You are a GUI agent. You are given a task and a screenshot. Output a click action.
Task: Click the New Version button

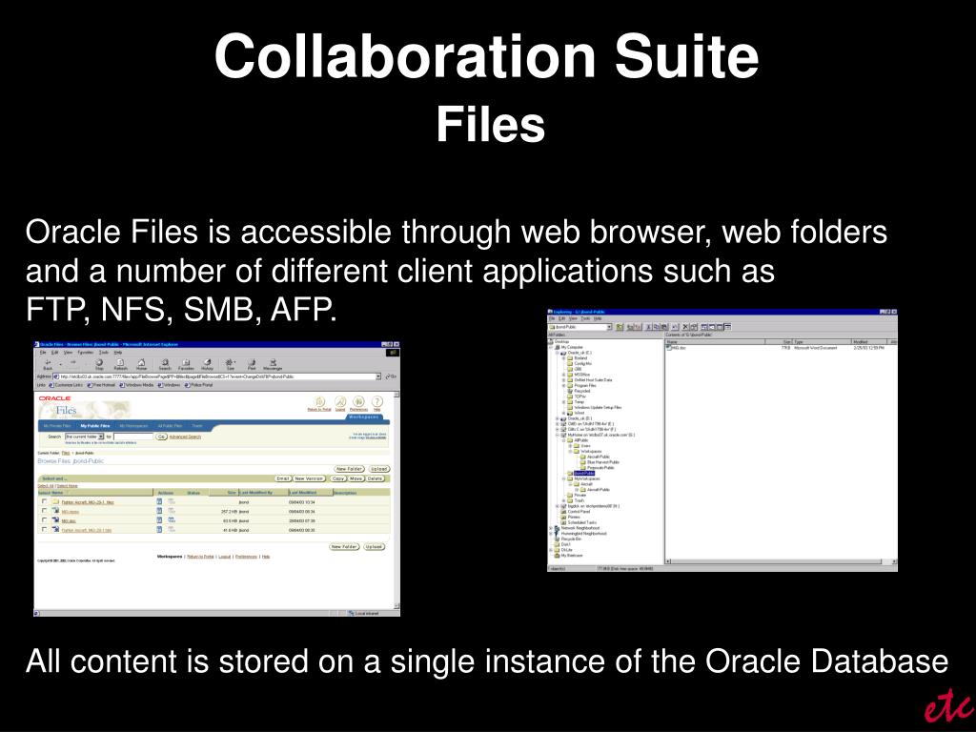(310, 478)
